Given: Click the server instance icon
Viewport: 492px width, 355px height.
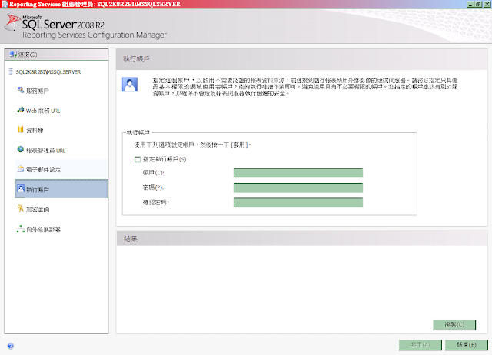Looking at the screenshot, I should 11,71.
